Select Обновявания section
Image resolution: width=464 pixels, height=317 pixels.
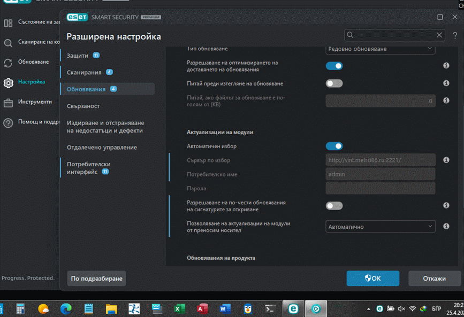tap(108, 89)
